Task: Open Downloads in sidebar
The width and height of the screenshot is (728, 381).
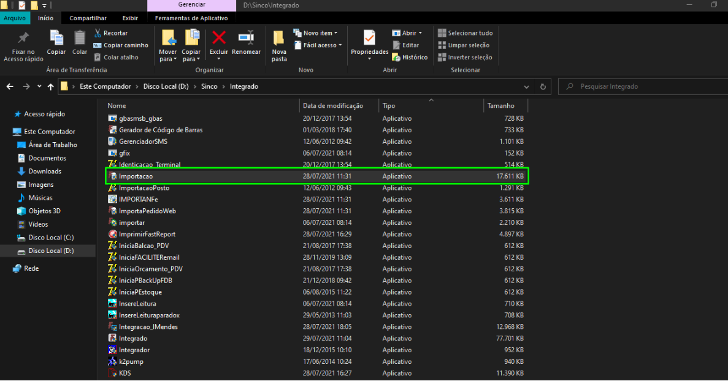Action: click(39, 172)
